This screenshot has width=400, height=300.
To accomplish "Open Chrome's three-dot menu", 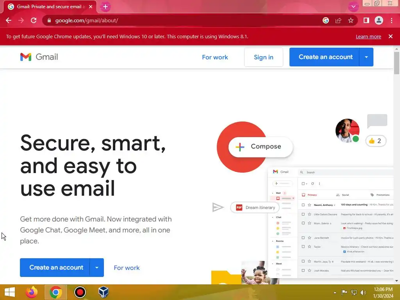I will pos(391,20).
